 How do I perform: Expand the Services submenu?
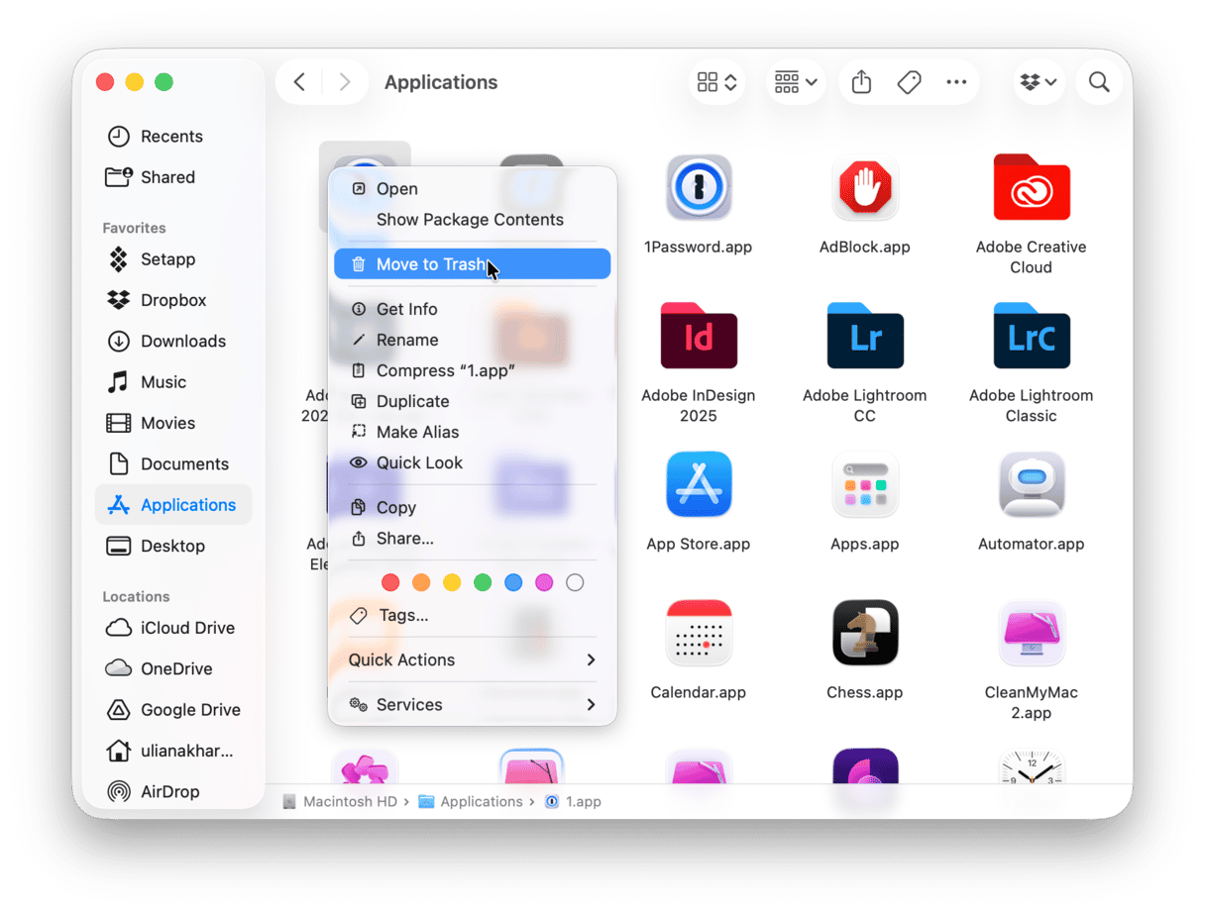coord(473,705)
